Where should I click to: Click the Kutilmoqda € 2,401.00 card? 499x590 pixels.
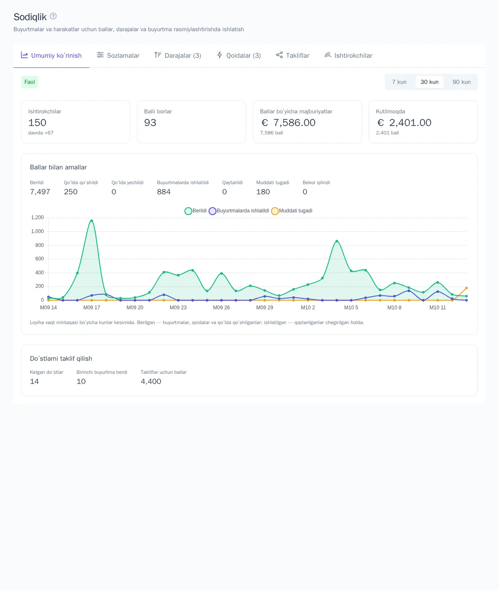tap(423, 122)
